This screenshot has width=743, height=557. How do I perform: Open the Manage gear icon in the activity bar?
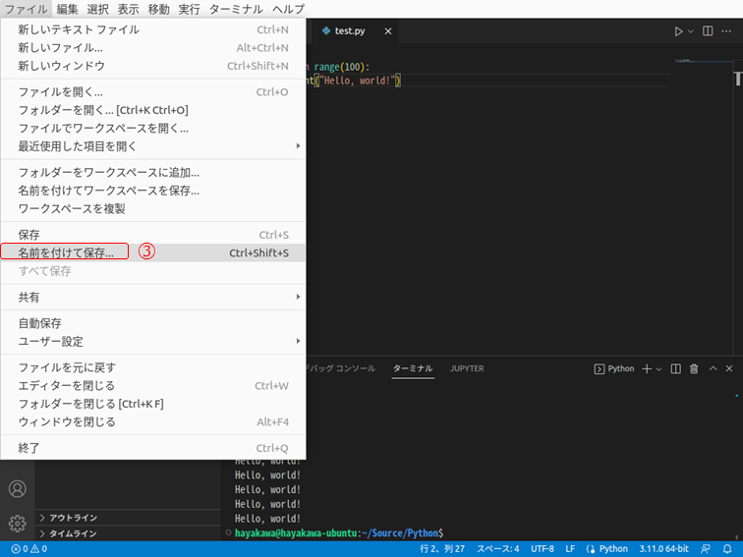click(17, 523)
